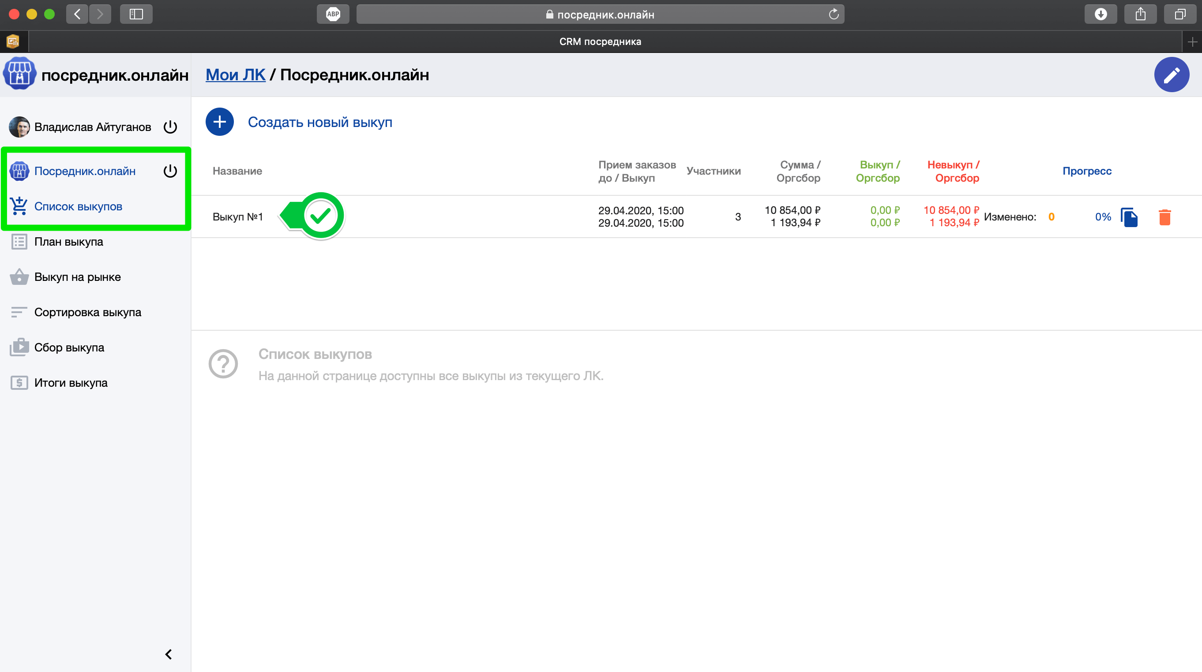Click the blue pencil edit button
The width and height of the screenshot is (1202, 672).
tap(1171, 75)
